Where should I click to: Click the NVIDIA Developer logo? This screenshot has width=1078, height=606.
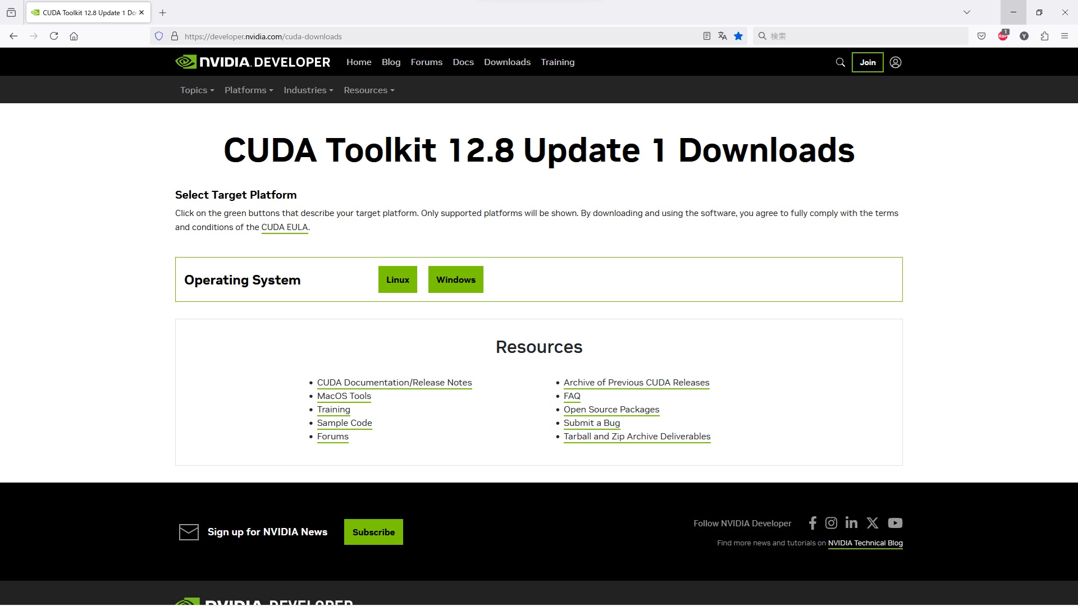(253, 62)
